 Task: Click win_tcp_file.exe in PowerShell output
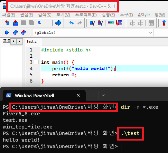(x=28, y=127)
